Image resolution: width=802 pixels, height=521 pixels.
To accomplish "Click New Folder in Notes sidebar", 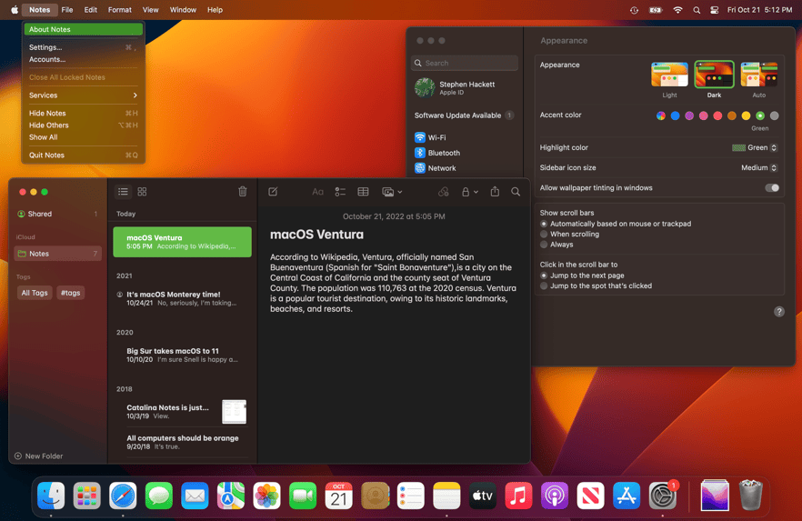I will (39, 456).
